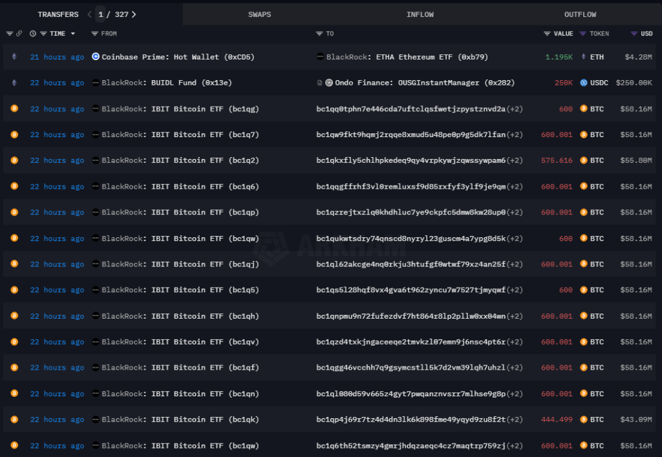Click the BlackRock logo beside BUIDL Fund
Image resolution: width=662 pixels, height=457 pixels.
click(x=96, y=83)
